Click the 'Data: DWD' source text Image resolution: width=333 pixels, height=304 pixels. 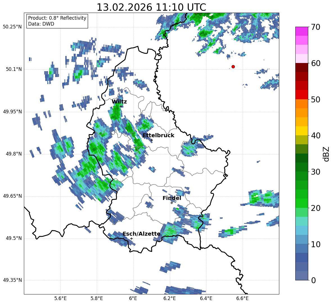point(41,24)
